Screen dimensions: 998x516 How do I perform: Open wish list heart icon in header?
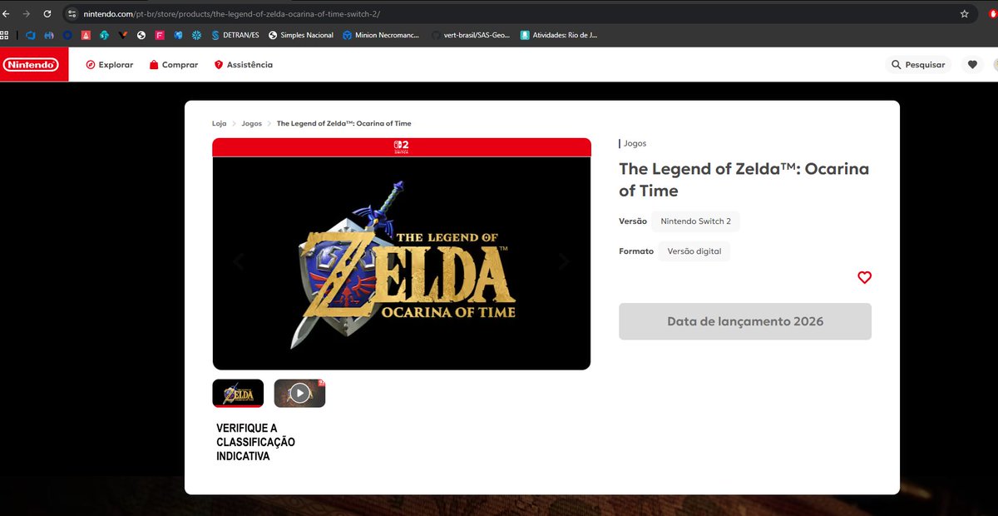click(972, 64)
